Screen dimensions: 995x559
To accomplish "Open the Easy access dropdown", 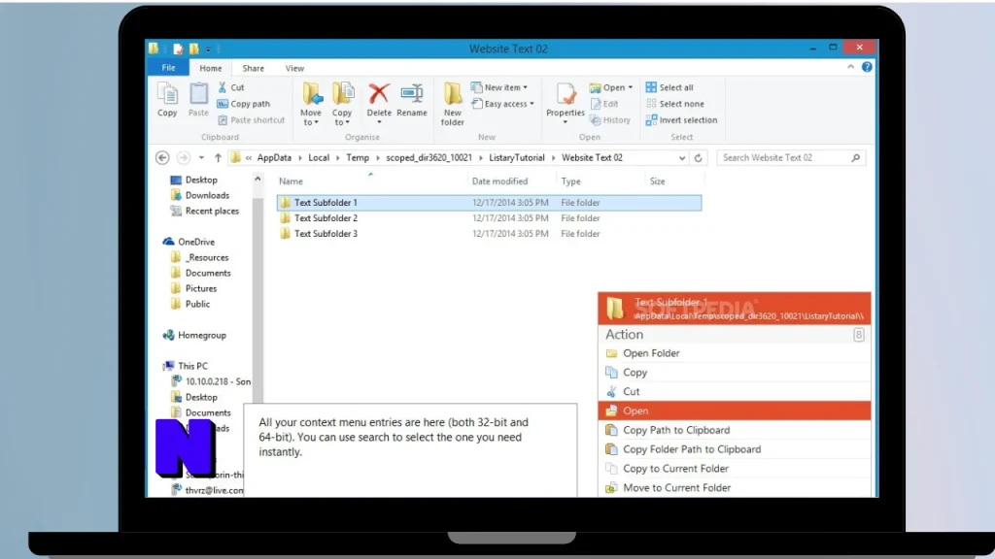I will click(502, 104).
